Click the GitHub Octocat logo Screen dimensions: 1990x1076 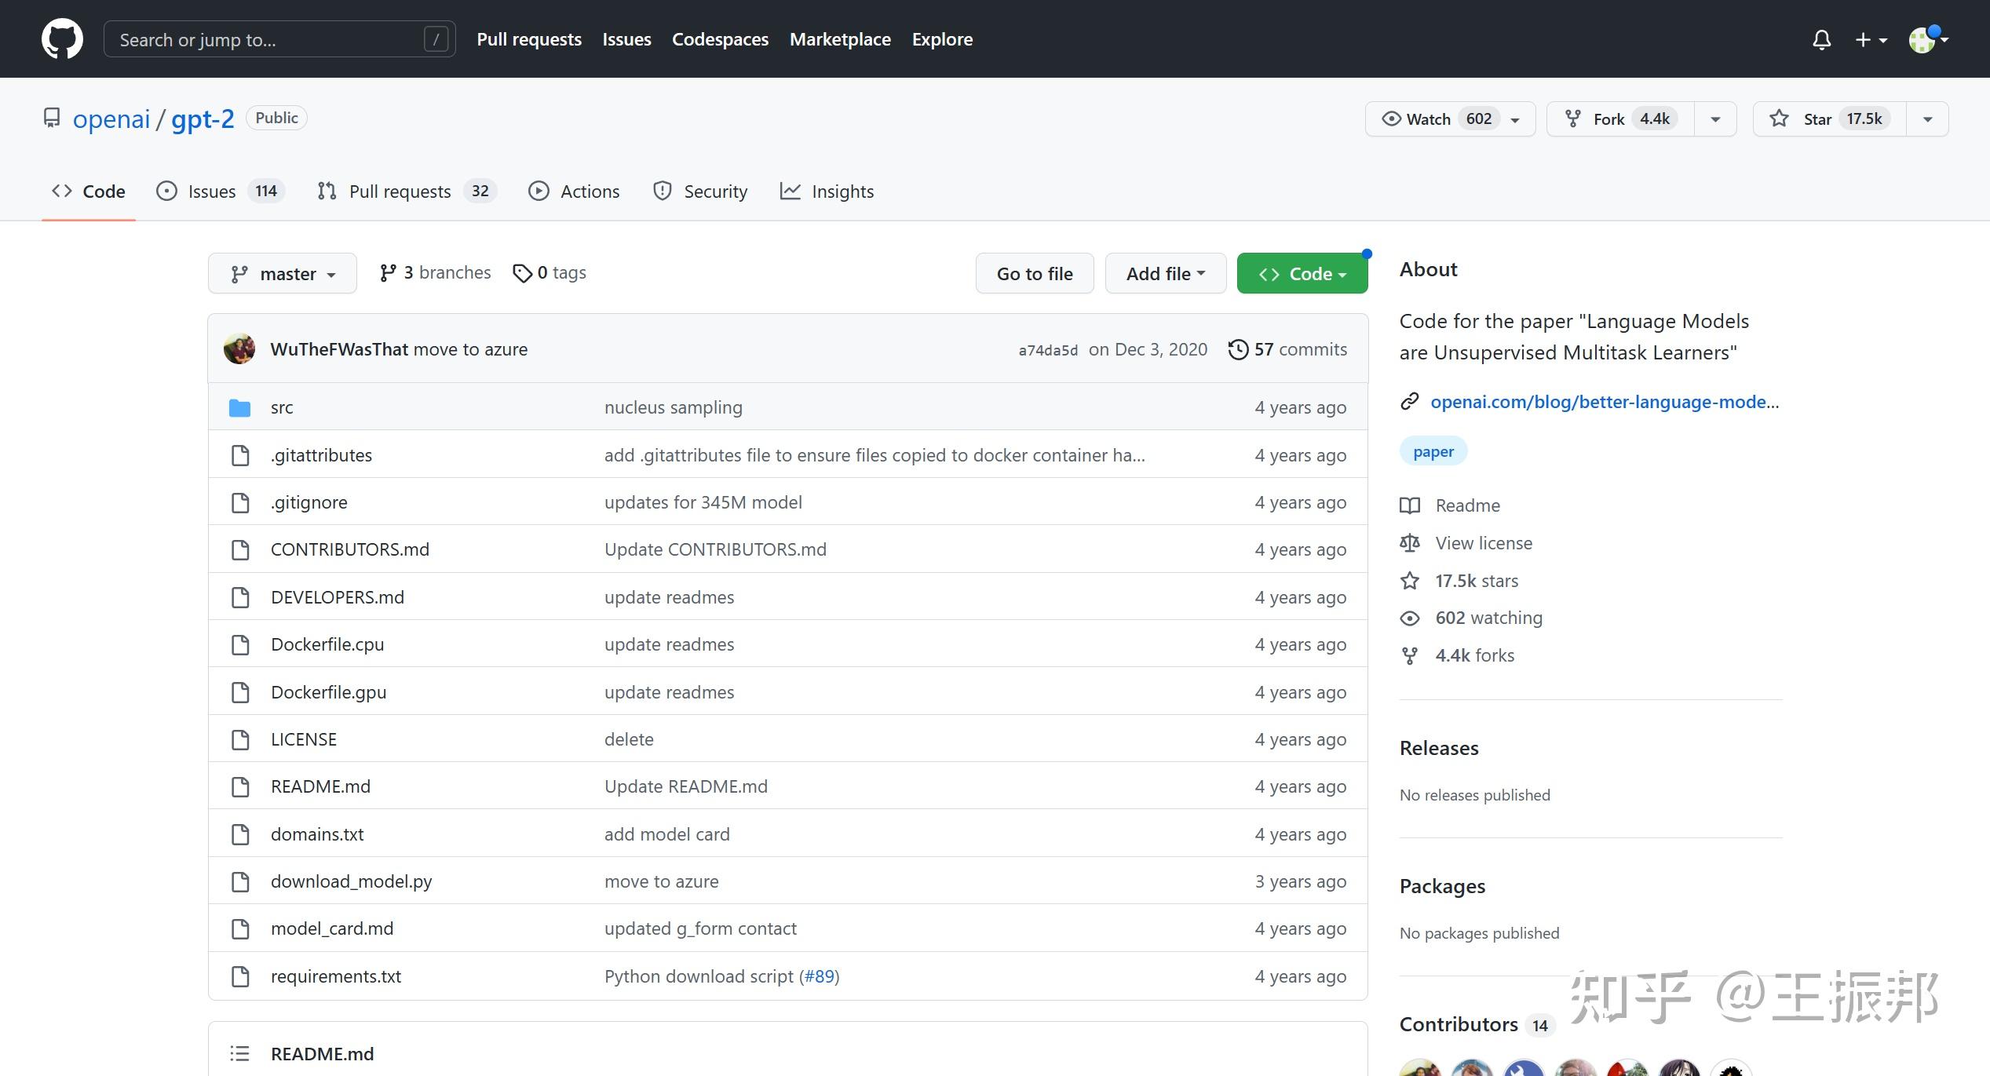(x=62, y=39)
